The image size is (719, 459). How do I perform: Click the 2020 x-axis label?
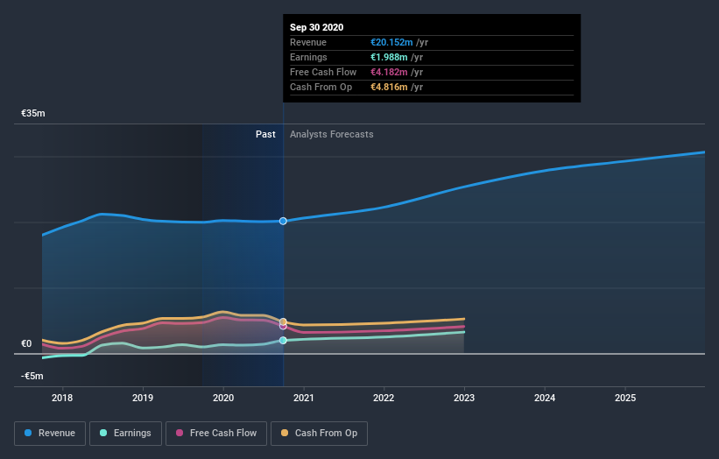pyautogui.click(x=223, y=398)
